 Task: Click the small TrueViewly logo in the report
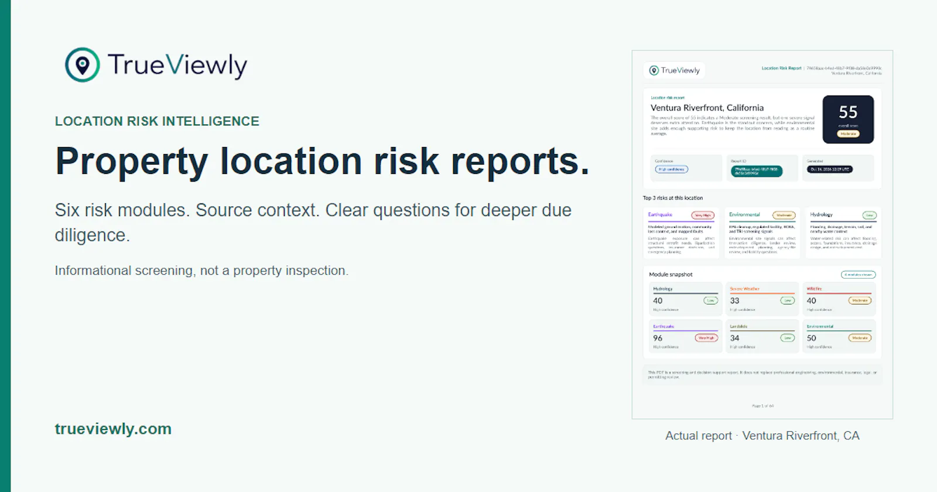click(675, 70)
